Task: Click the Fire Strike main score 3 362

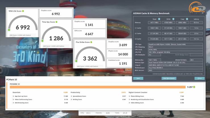Action: coord(90,58)
